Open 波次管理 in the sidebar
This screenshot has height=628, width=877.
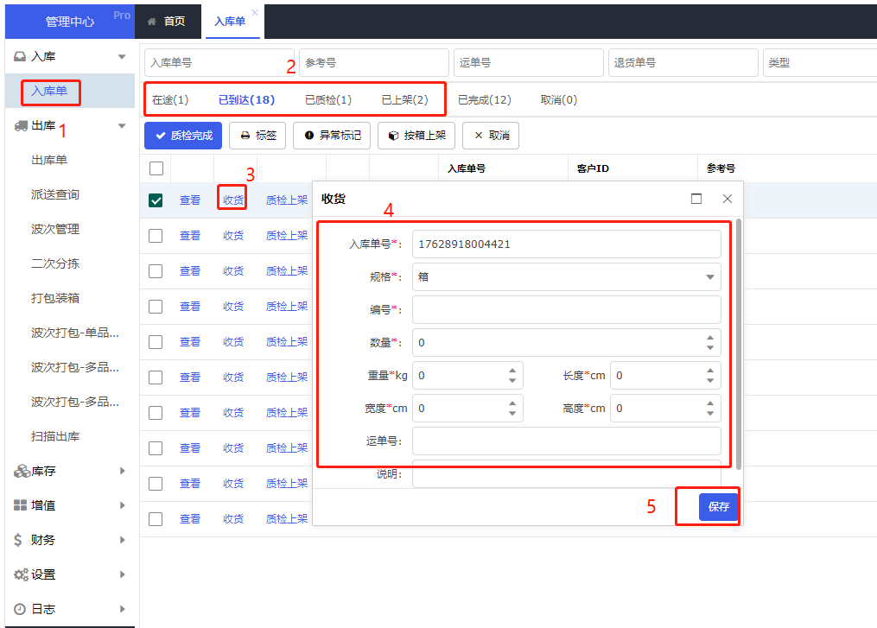pyautogui.click(x=55, y=229)
